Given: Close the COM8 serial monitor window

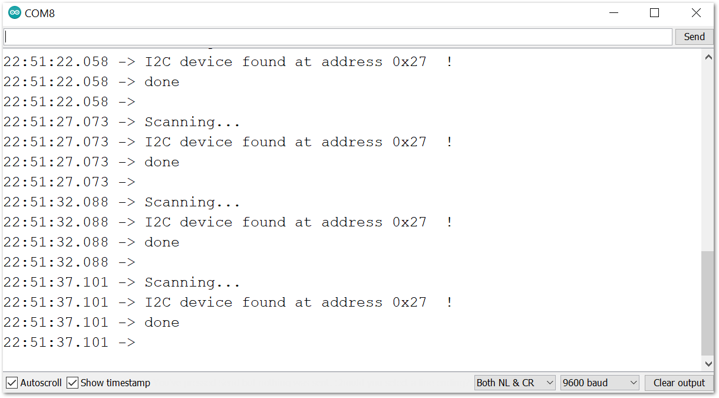Looking at the screenshot, I should coord(695,13).
